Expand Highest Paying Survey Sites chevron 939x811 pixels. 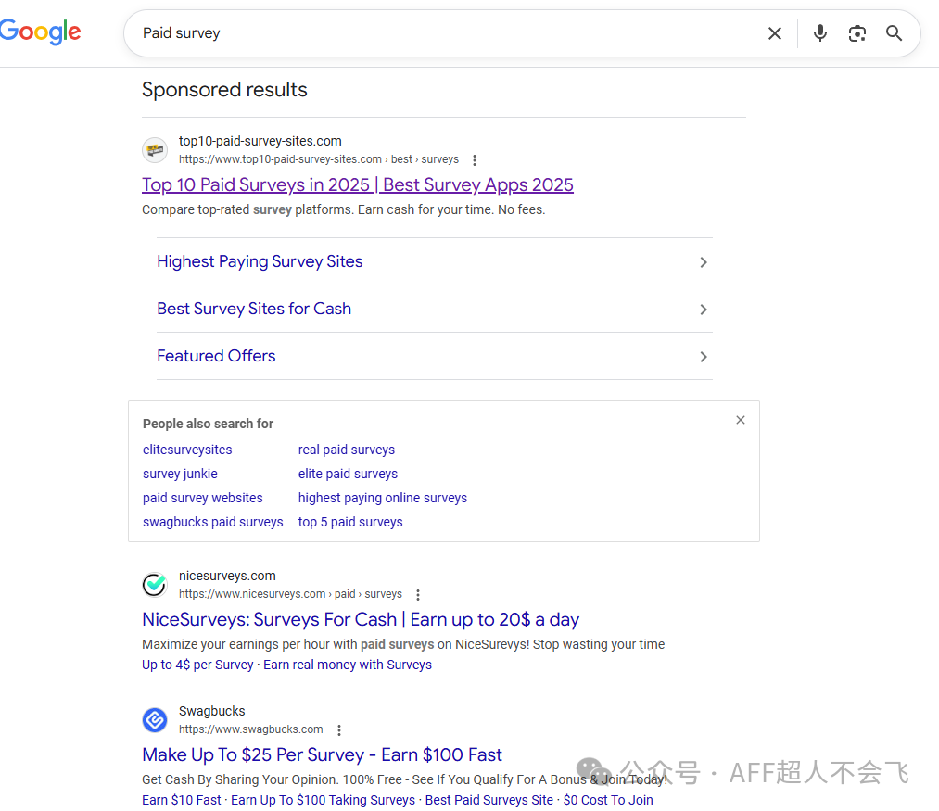[x=704, y=262]
